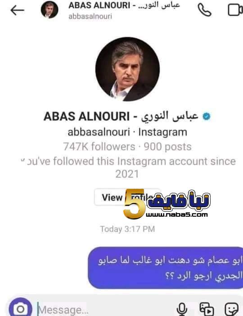This screenshot has width=243, height=316.
Task: Tap the ABAS ALNOURI profile name heading
Action: [x=121, y=116]
